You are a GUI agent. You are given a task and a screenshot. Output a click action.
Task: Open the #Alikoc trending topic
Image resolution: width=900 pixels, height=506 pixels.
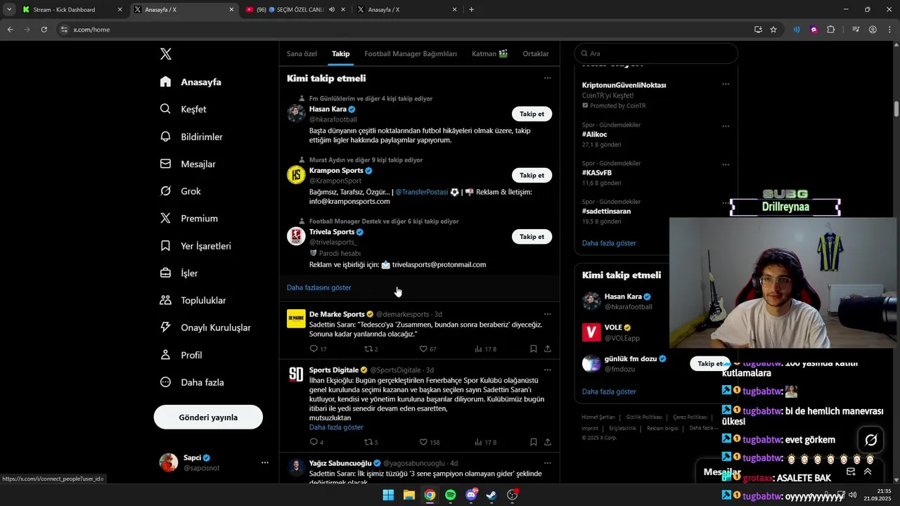tap(594, 134)
